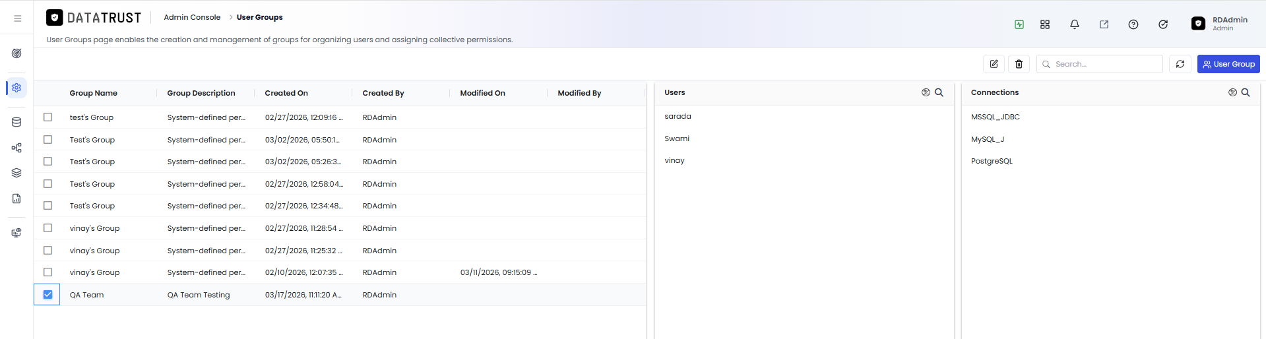Viewport: 1266px width, 339px height.
Task: Delete the selected group with trash icon
Action: click(1019, 64)
